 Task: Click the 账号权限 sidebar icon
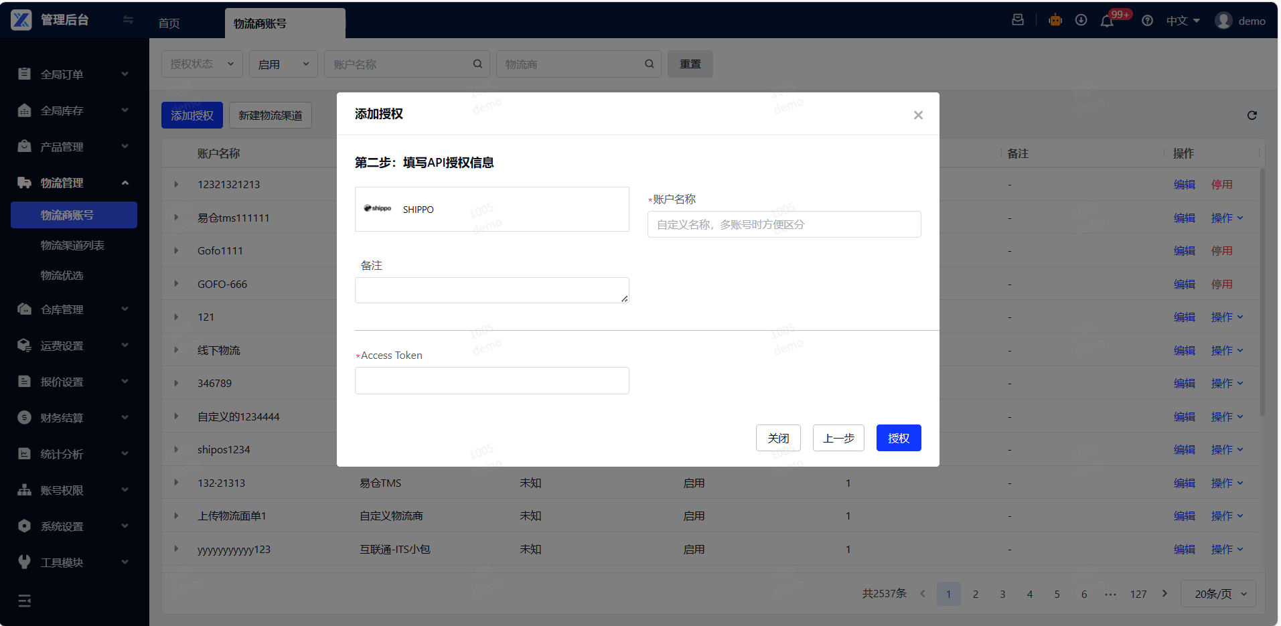click(24, 490)
